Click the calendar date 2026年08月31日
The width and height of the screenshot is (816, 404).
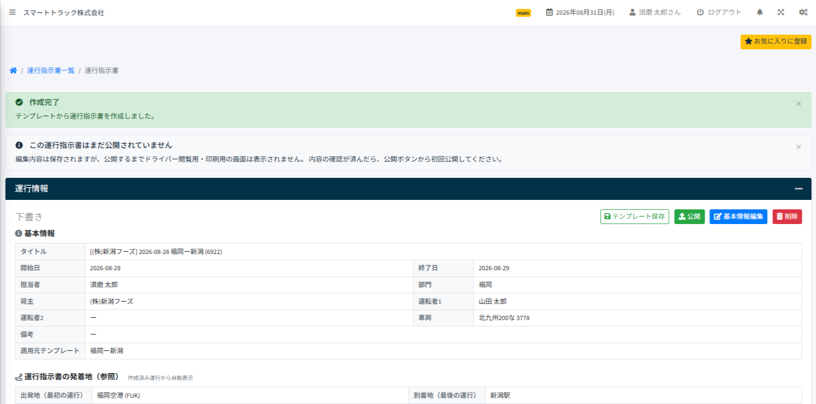(x=580, y=12)
